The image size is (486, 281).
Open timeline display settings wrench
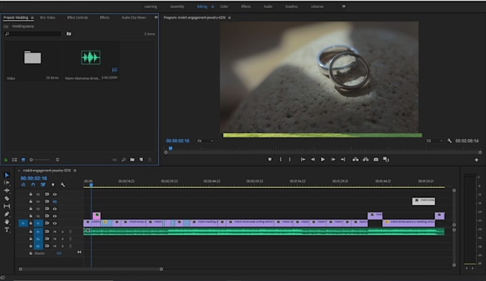[x=63, y=185]
